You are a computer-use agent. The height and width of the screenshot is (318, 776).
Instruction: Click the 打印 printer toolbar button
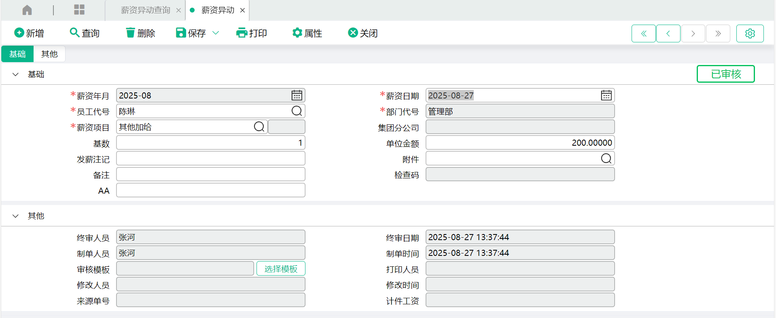click(x=251, y=33)
